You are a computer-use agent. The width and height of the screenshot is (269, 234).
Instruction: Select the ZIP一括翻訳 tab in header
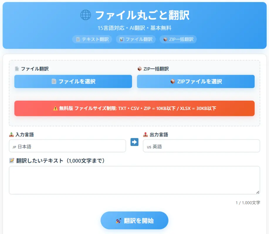pyautogui.click(x=178, y=39)
